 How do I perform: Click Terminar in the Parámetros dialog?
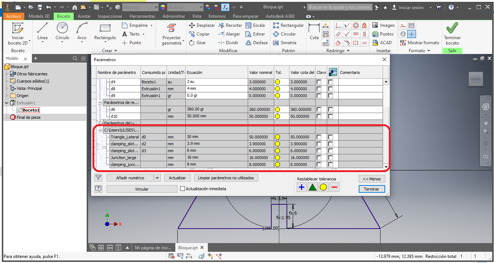pyautogui.click(x=372, y=189)
